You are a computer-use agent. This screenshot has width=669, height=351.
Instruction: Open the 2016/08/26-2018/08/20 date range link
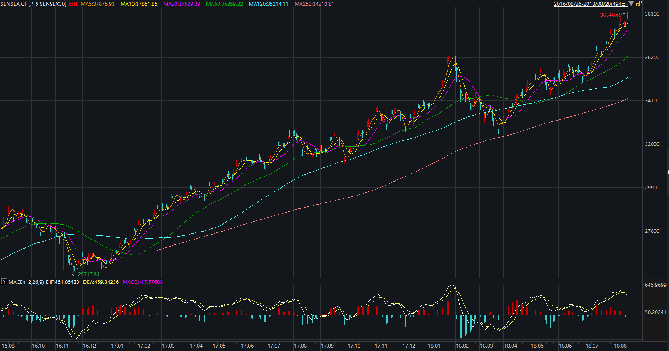coord(591,4)
